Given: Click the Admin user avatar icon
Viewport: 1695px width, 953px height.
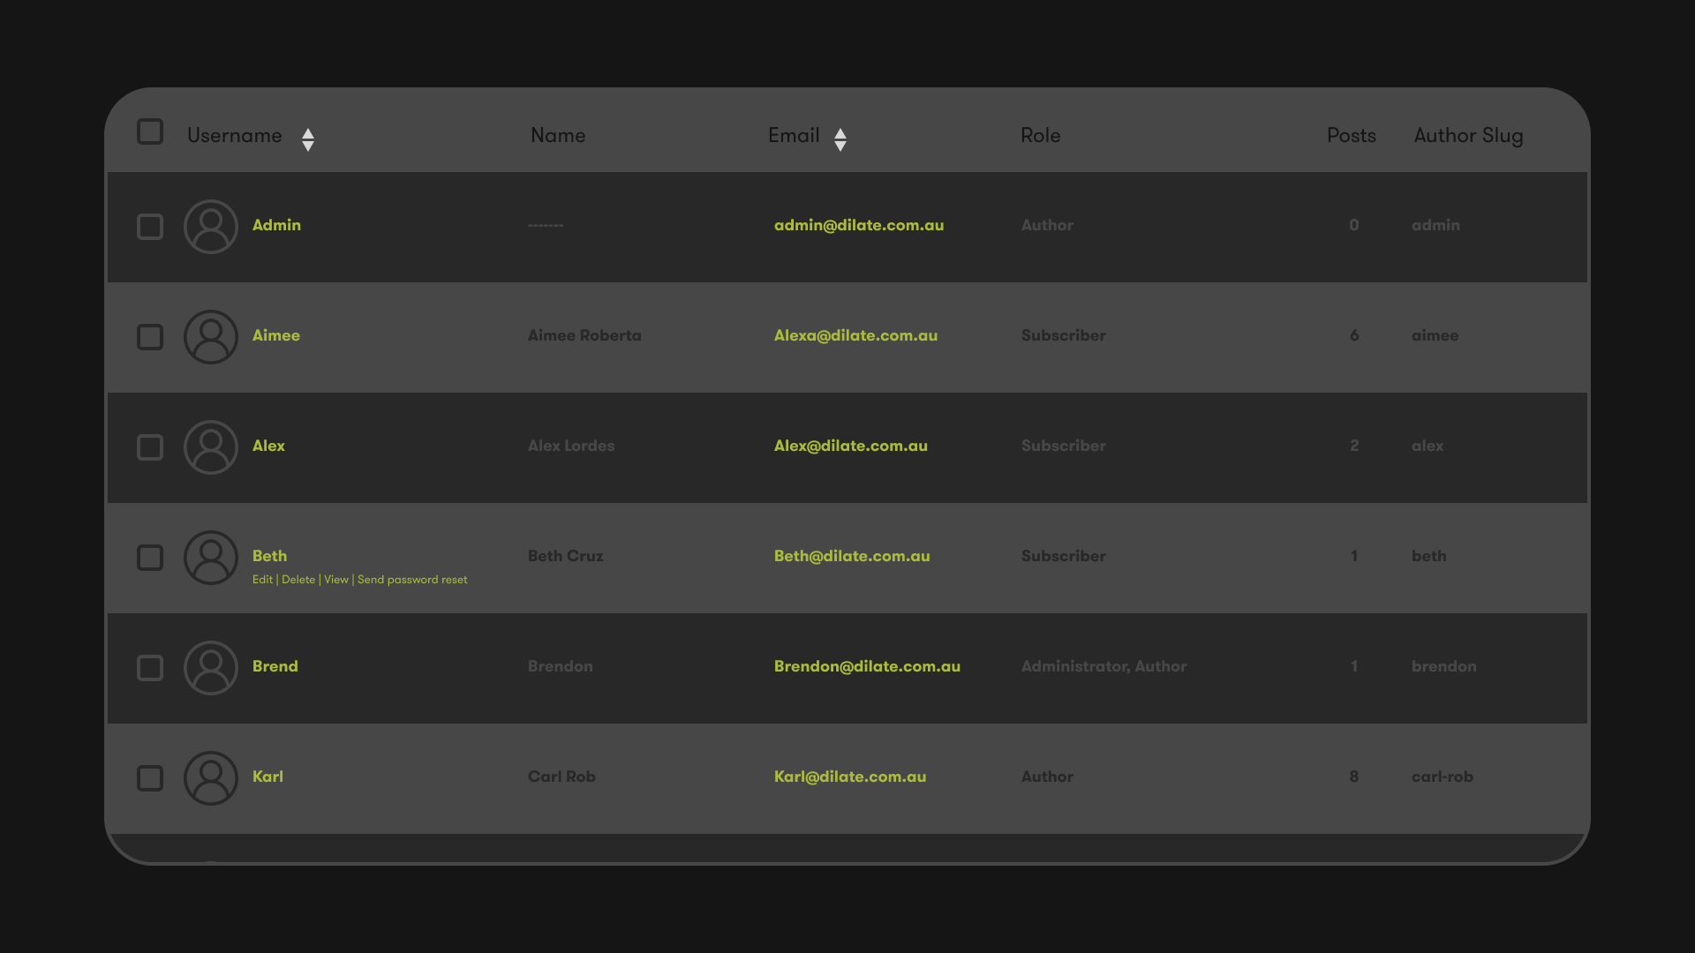Looking at the screenshot, I should click(209, 226).
